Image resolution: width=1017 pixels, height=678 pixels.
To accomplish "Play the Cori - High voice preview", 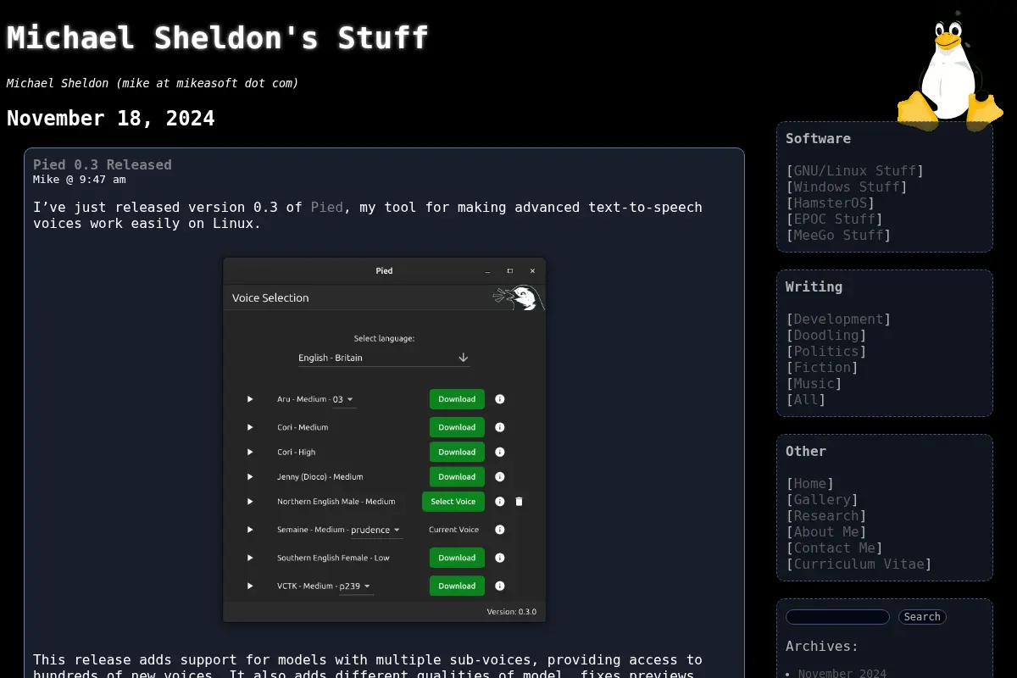I will click(x=250, y=452).
